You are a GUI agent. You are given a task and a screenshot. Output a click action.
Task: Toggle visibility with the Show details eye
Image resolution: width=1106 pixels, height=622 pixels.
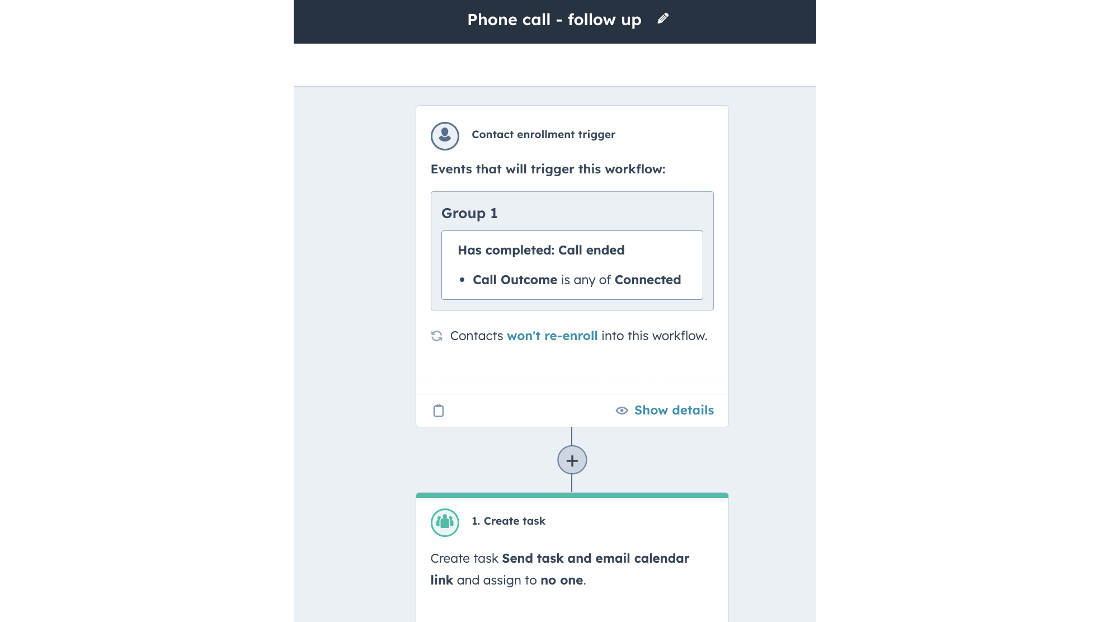click(622, 411)
